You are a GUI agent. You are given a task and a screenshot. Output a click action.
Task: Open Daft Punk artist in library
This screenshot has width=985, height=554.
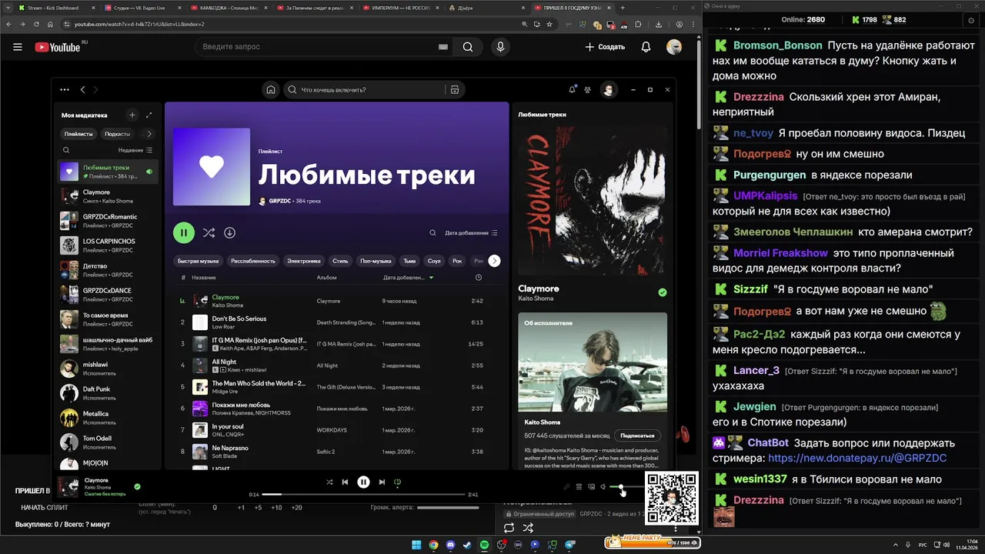coord(108,392)
